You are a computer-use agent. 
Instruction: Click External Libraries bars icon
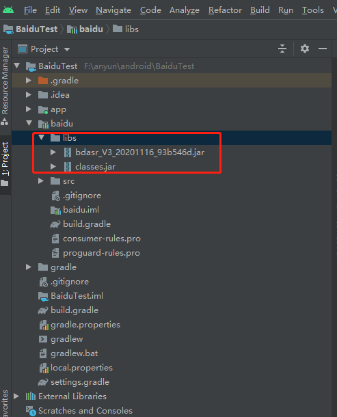pyautogui.click(x=31, y=396)
